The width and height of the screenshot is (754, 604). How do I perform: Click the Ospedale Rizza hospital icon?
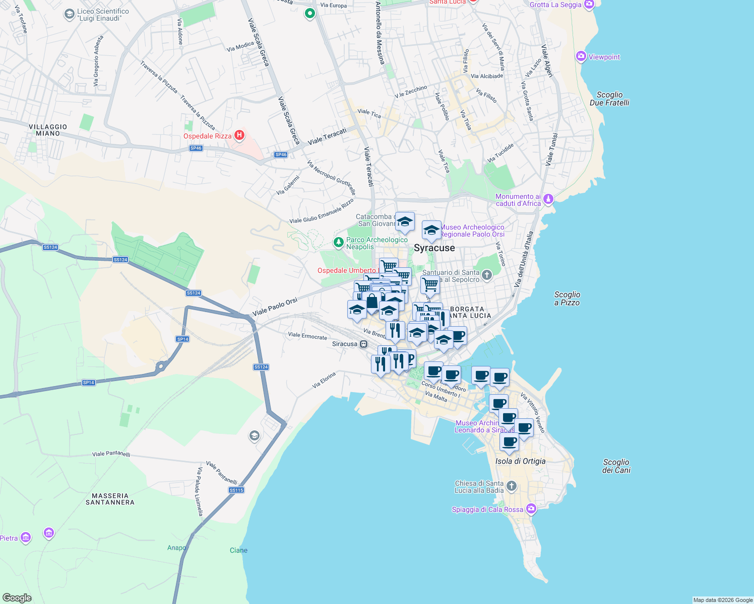point(238,135)
